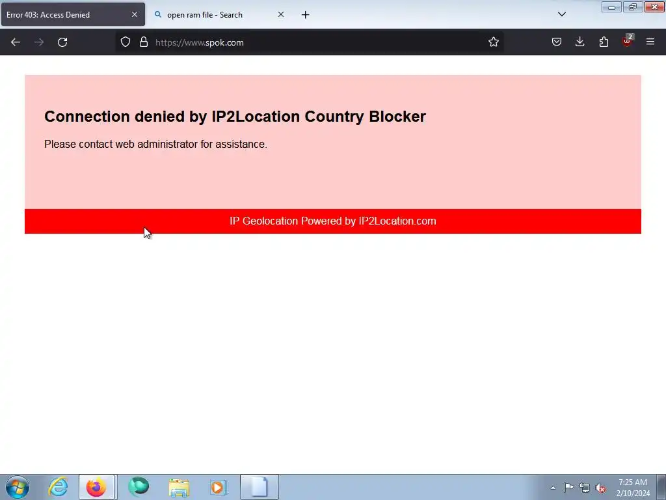The width and height of the screenshot is (666, 500).
Task: Open clock showing 7:25 AM
Action: pyautogui.click(x=633, y=488)
